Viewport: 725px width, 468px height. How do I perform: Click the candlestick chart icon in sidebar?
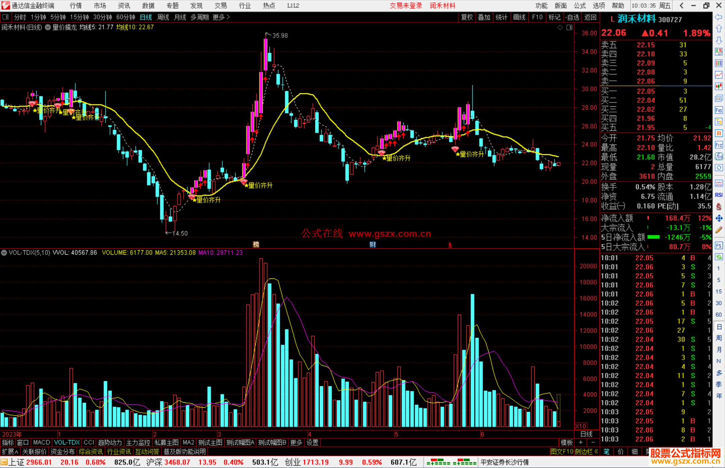tap(719, 86)
